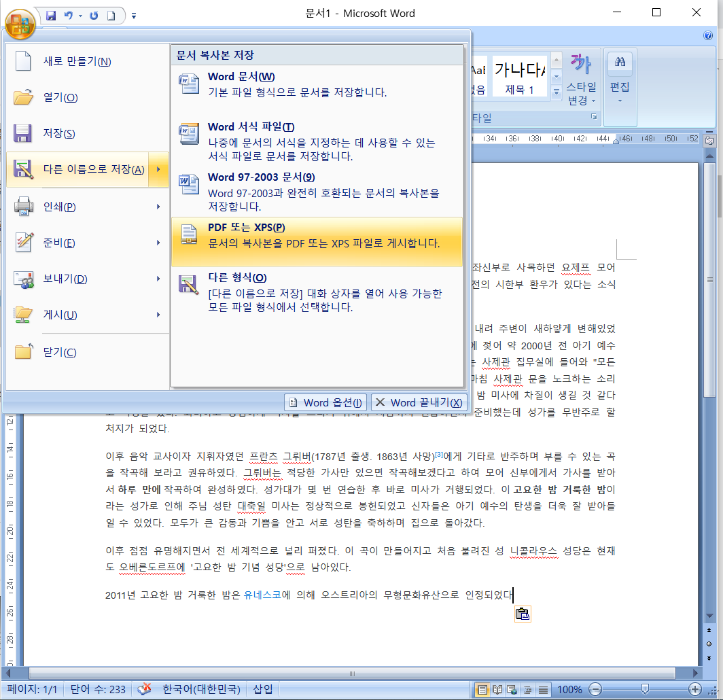723x700 pixels.
Task: Click the PDF 또는 XPS page icon
Action: [x=189, y=234]
